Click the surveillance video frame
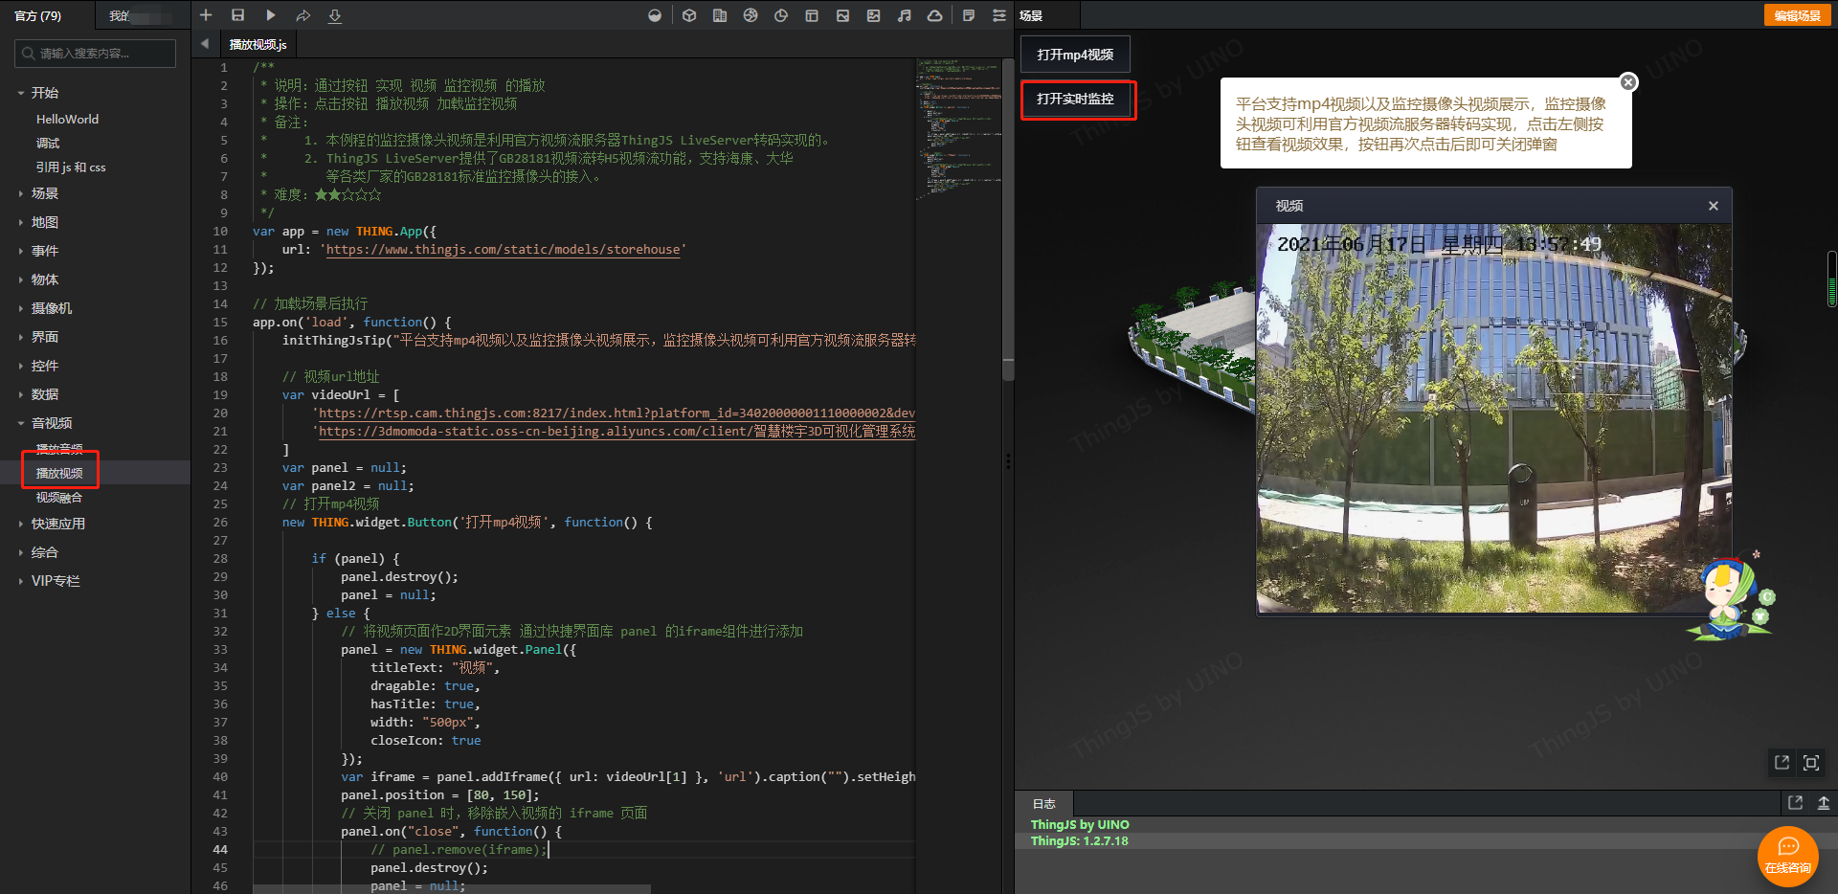Viewport: 1838px width, 894px height. tap(1494, 418)
